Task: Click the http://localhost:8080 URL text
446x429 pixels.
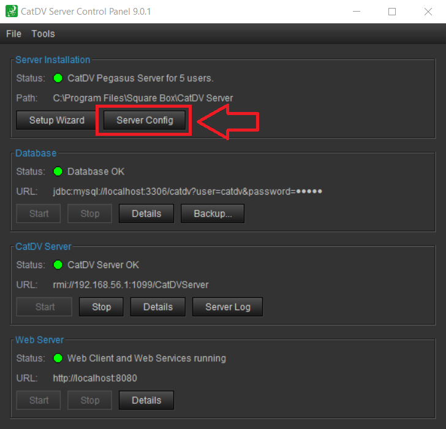Action: [x=95, y=378]
